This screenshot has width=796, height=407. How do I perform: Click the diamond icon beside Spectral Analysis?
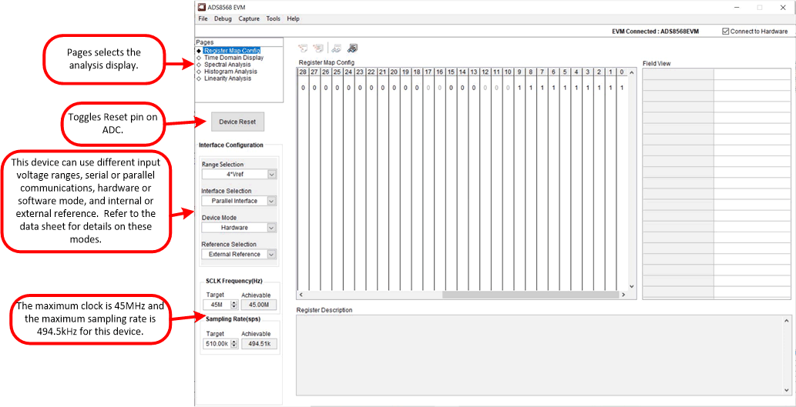(199, 65)
